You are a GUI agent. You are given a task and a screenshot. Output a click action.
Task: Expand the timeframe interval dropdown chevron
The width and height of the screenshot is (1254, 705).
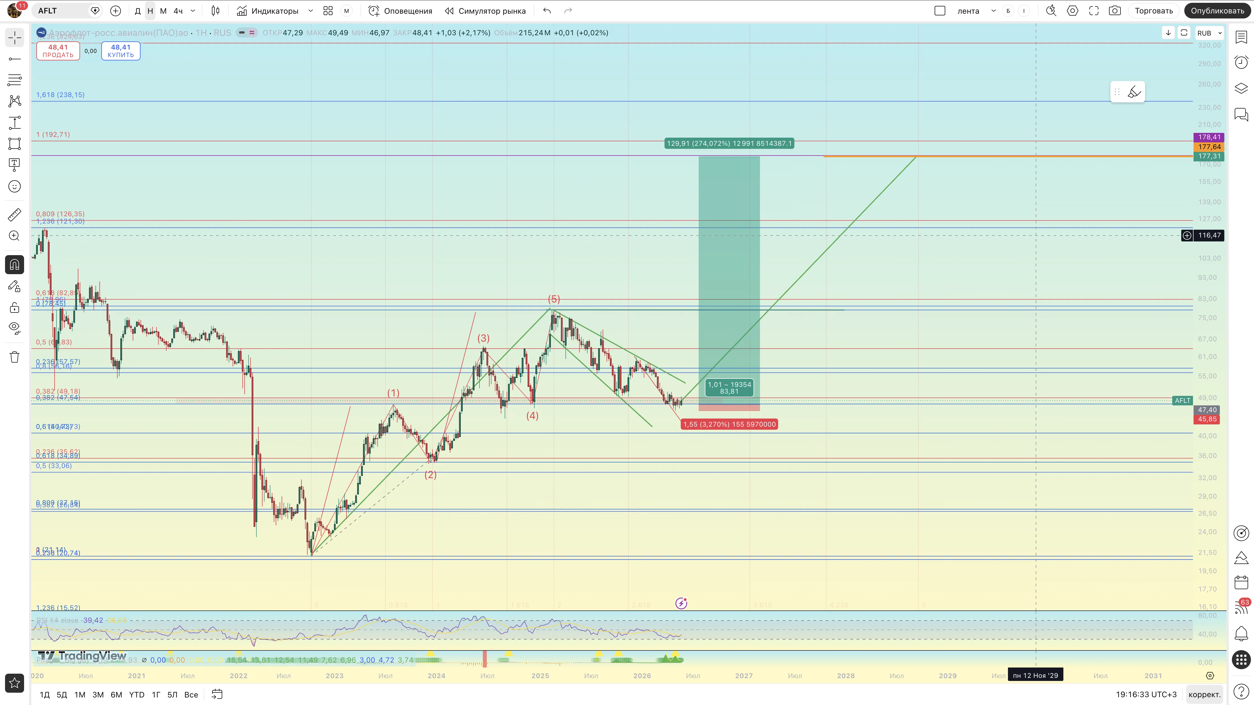193,11
